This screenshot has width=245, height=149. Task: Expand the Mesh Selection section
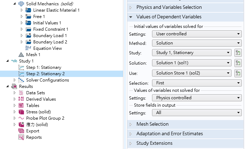130,124
